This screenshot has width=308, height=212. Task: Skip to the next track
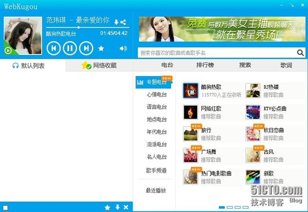[x=86, y=48]
